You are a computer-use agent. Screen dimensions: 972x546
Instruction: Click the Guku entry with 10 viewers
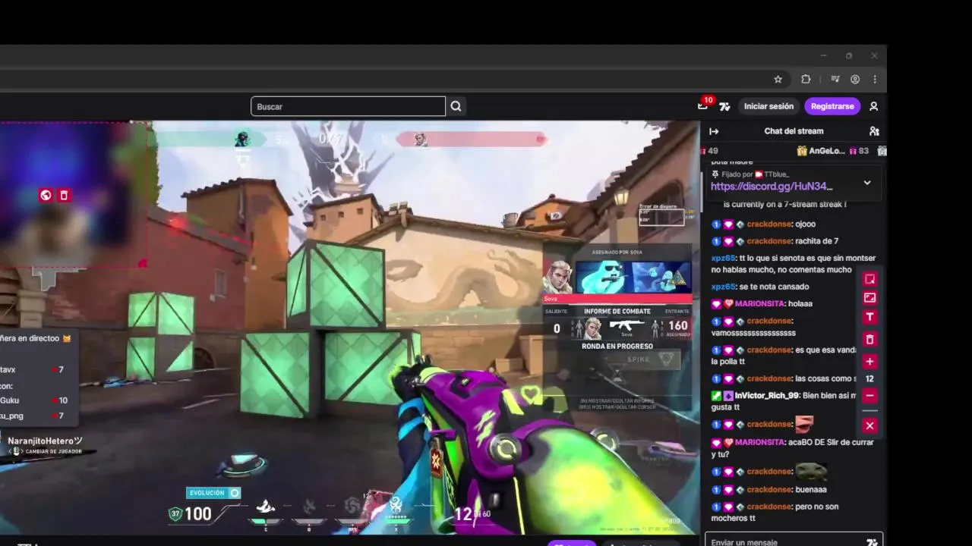point(34,400)
